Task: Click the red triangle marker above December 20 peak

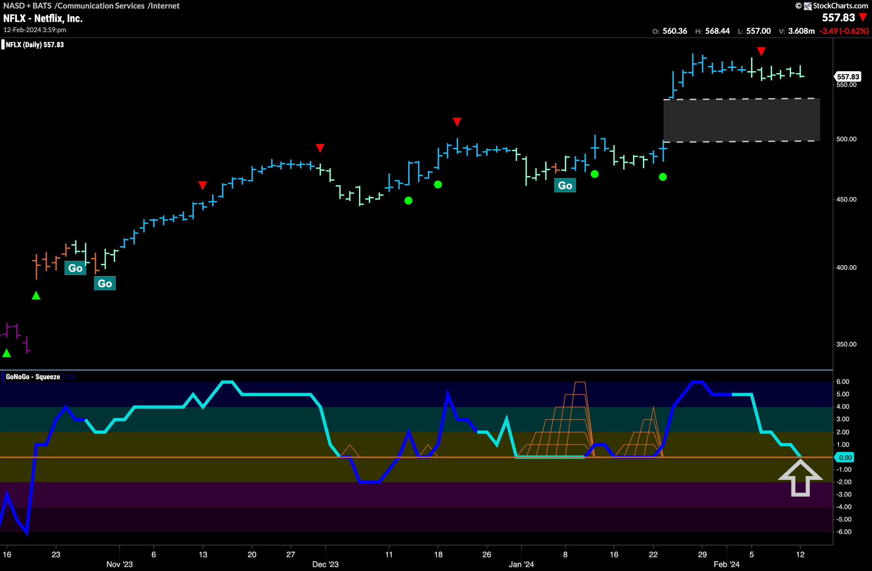Action: click(x=457, y=122)
